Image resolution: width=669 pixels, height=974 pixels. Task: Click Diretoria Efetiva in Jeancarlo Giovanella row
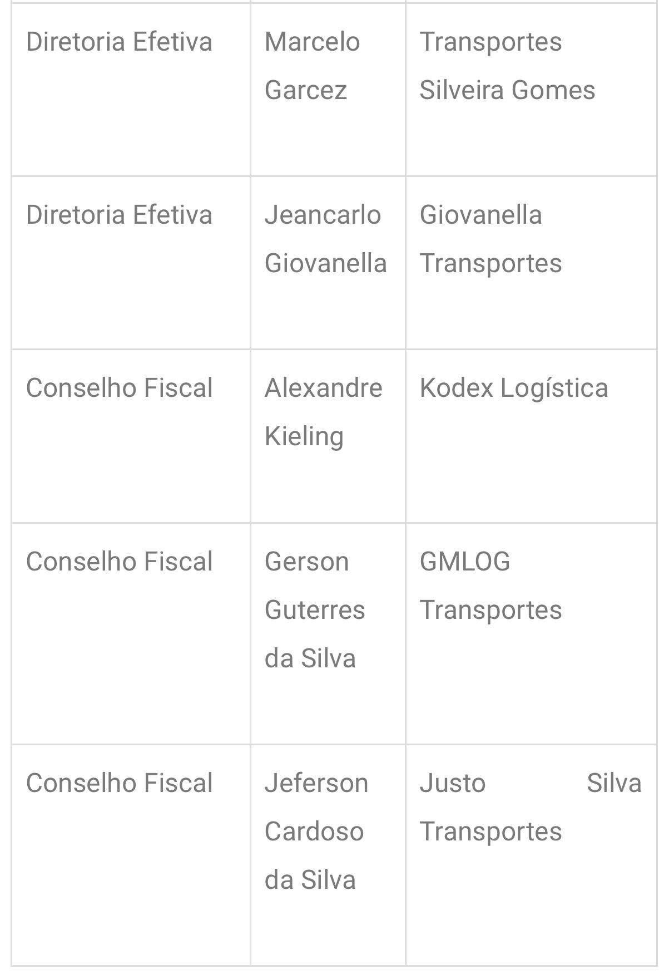tap(119, 215)
